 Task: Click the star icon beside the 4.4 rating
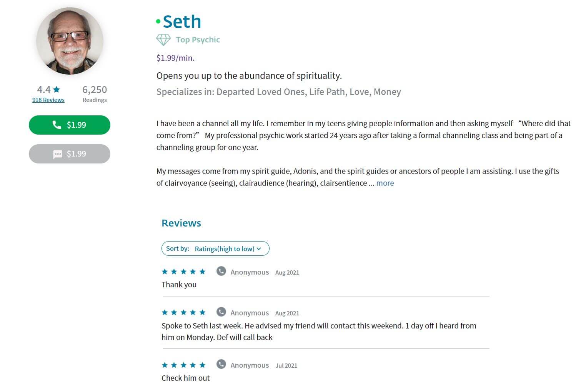click(x=57, y=89)
